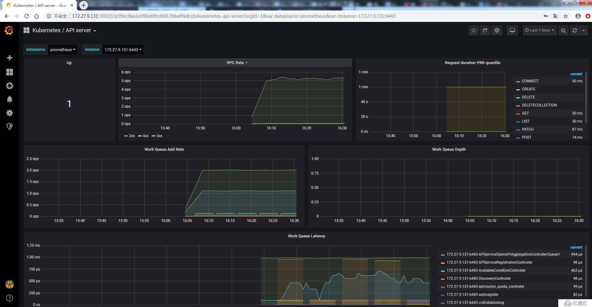Select the Kubernetes / API server browser tab
Viewport: 592px width, 307px height.
pyautogui.click(x=40, y=5)
